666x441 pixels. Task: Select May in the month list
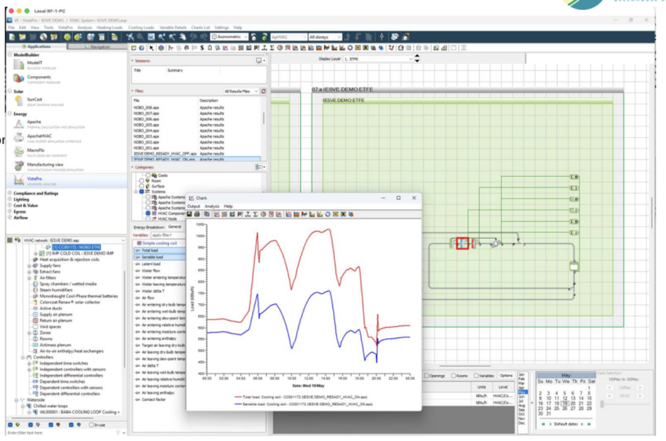(x=522, y=393)
